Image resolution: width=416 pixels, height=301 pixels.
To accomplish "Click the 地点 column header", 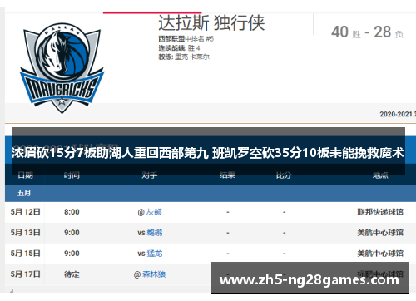I will pos(380,175).
